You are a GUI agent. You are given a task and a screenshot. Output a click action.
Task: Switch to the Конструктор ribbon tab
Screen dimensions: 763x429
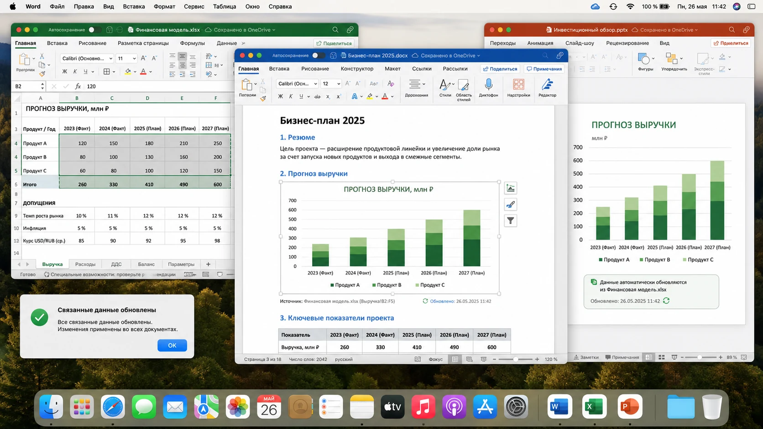click(357, 69)
